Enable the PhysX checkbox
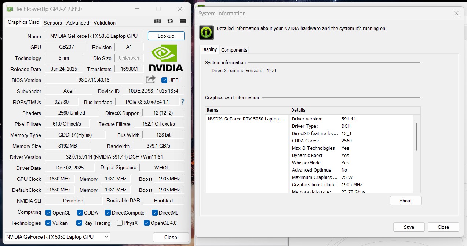The width and height of the screenshot is (467, 246). click(x=119, y=223)
